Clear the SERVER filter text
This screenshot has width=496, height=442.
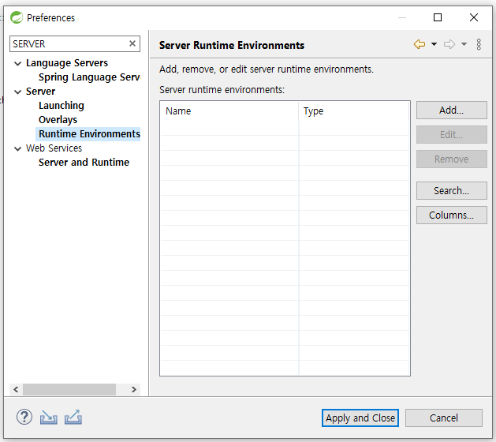[132, 43]
